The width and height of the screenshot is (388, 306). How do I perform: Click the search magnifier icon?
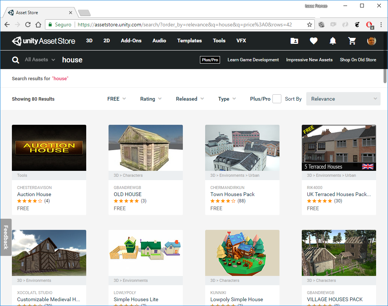point(16,60)
